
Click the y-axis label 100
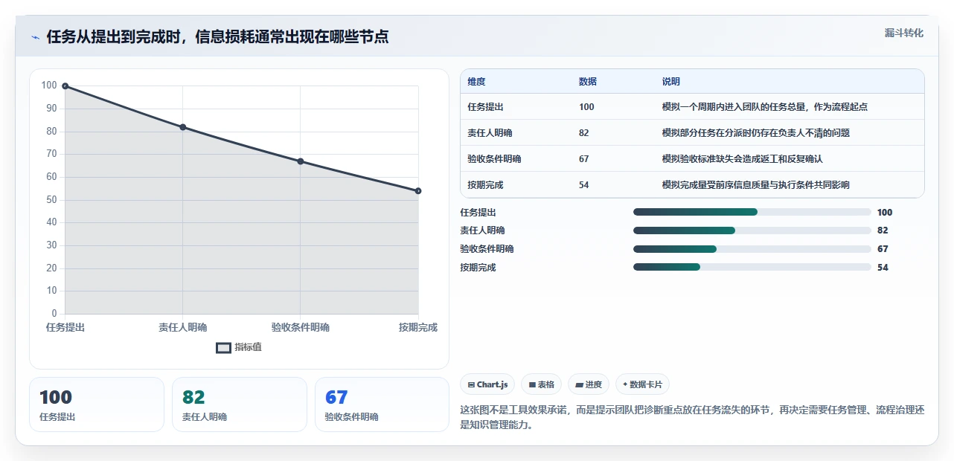point(49,86)
